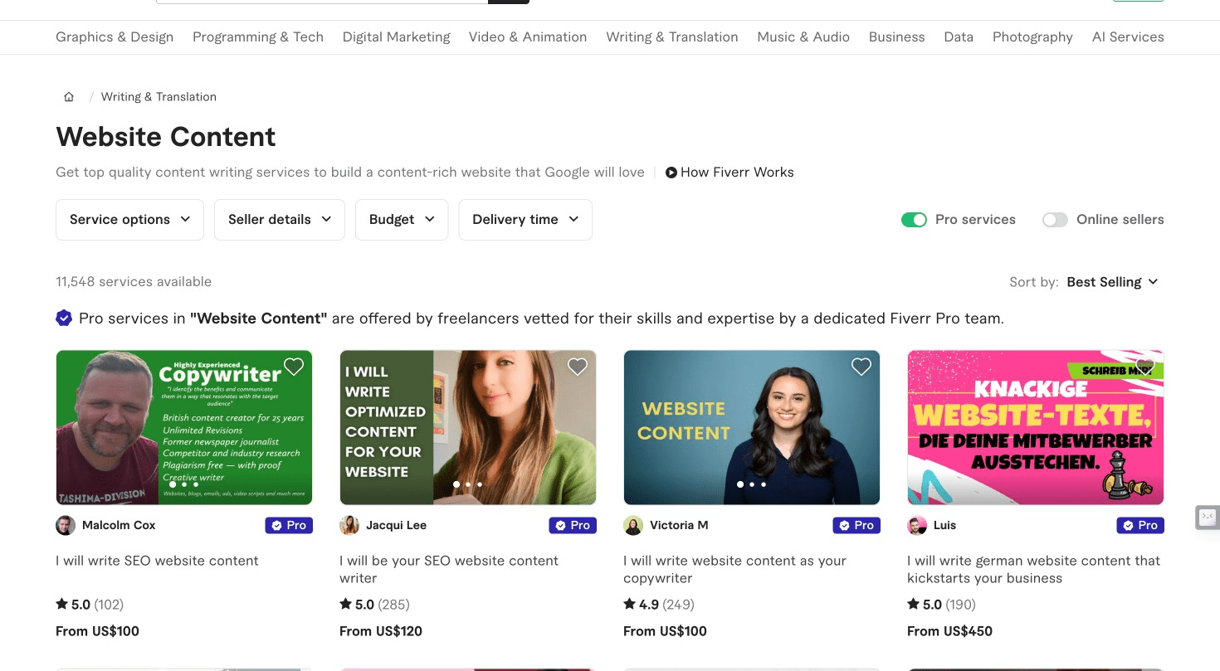This screenshot has width=1220, height=671.
Task: Open 'I will write SEO website content' gig
Action: click(x=157, y=561)
